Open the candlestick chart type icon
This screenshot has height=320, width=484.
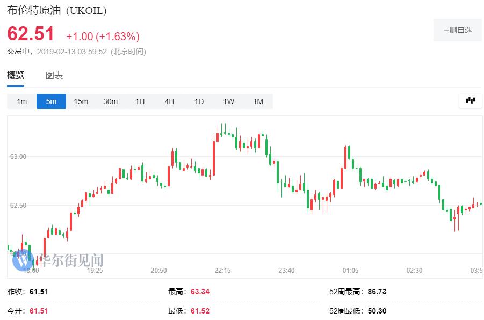(x=471, y=100)
